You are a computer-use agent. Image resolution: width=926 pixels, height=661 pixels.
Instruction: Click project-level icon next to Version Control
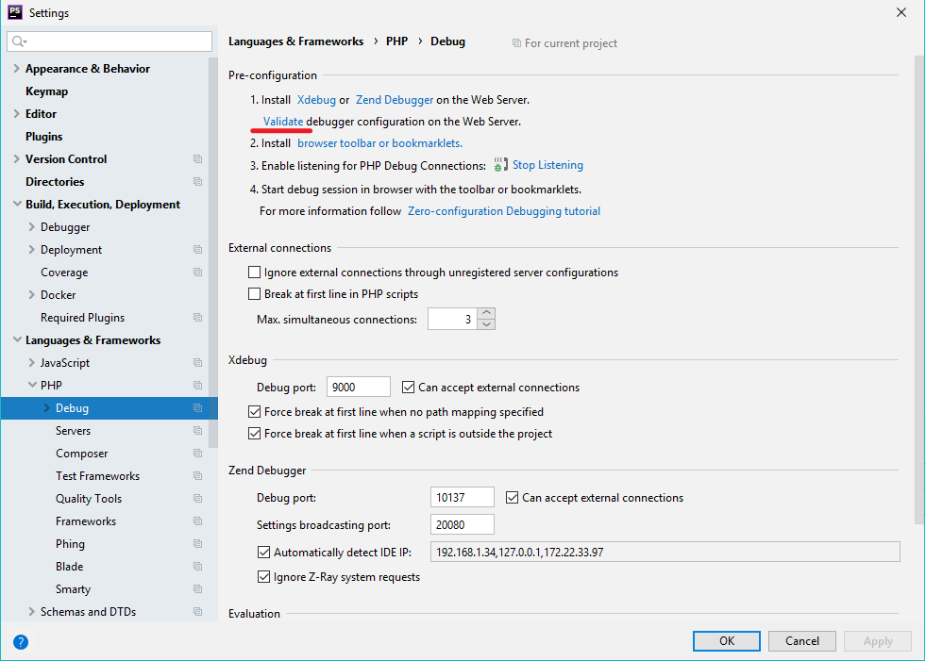click(197, 159)
